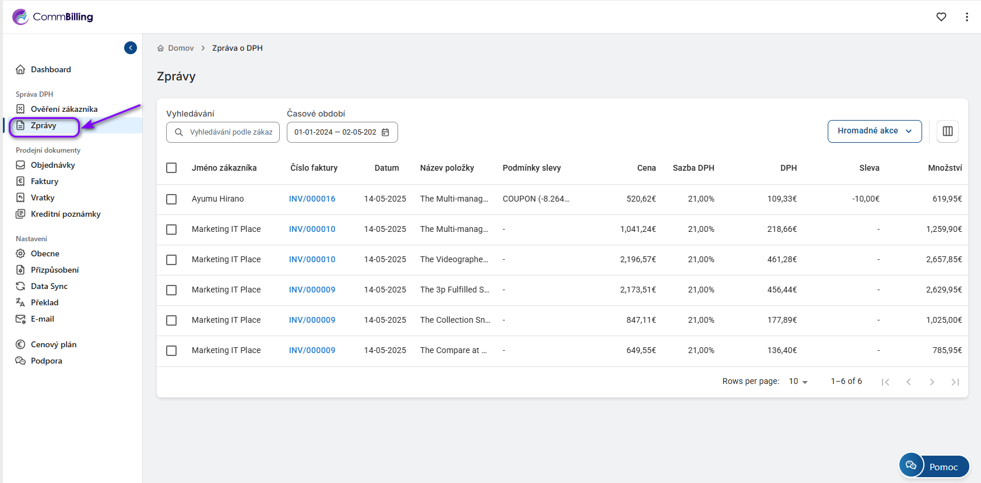Click the customer search input field
Screen dimensions: 981x483
pos(230,132)
